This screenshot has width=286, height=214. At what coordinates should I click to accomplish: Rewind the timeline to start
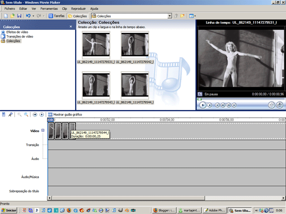point(35,115)
